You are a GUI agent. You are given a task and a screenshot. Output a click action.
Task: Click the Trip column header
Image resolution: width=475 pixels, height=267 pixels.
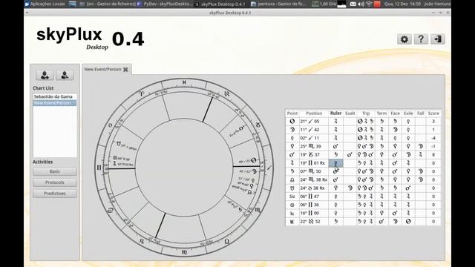pyautogui.click(x=366, y=113)
